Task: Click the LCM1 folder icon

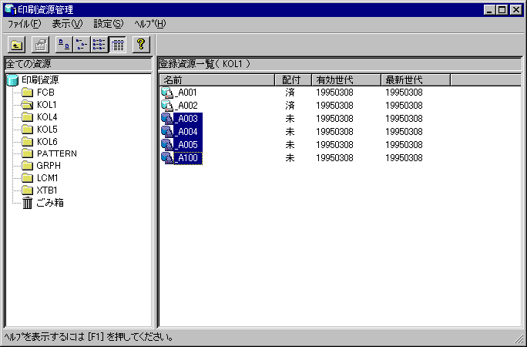Action: pyautogui.click(x=27, y=178)
